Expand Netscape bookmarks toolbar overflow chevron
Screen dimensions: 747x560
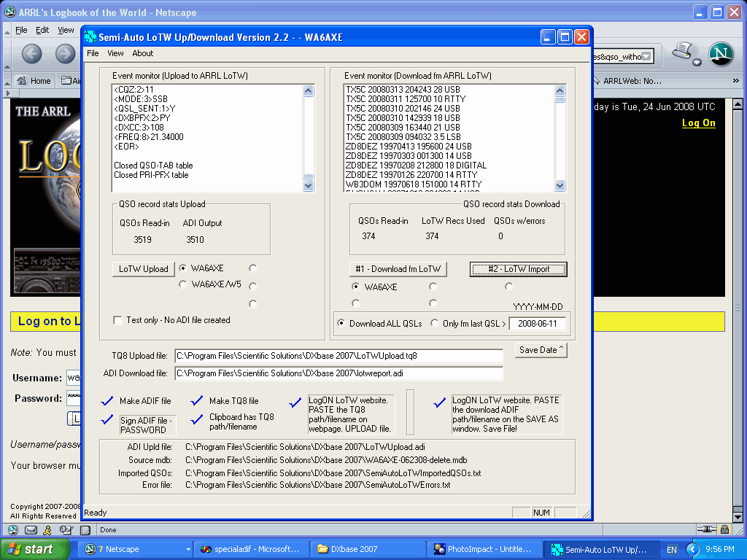[x=735, y=81]
